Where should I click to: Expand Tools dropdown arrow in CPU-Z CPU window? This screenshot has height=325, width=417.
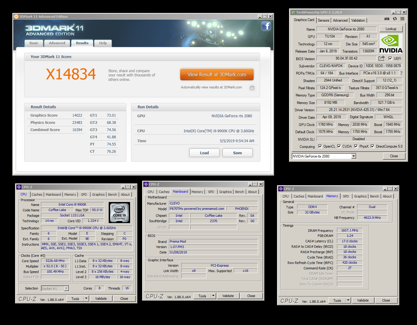[86, 299]
